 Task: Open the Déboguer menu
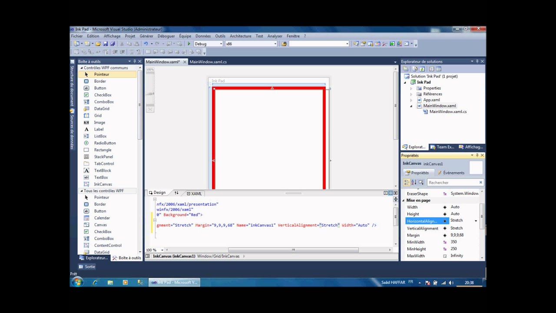point(166,36)
